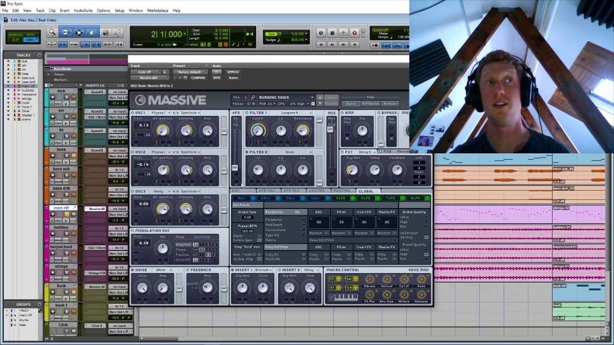The height and width of the screenshot is (345, 614).
Task: Click the 5LFO modulation crosshair handle
Action: tap(353, 198)
